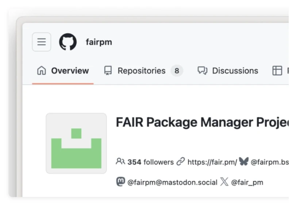Open the Discussions tab
Viewport: 292px width, 204px height.
pyautogui.click(x=228, y=71)
